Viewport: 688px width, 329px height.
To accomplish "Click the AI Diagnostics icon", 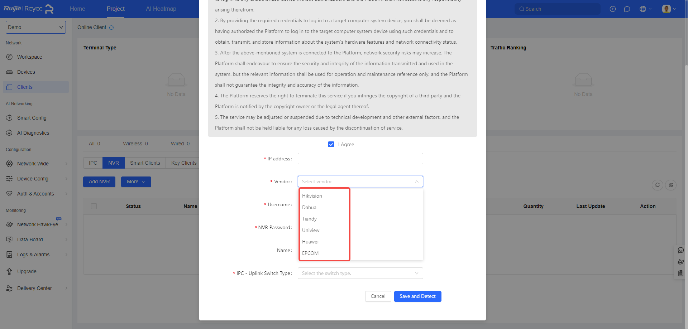I will click(x=10, y=133).
